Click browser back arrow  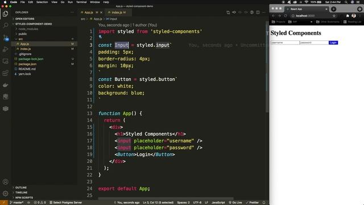tap(274, 16)
